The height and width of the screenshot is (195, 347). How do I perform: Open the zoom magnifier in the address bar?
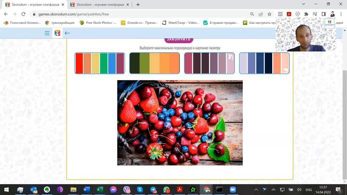click(252, 14)
